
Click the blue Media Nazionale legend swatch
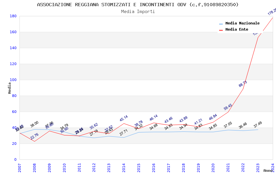tap(221, 24)
